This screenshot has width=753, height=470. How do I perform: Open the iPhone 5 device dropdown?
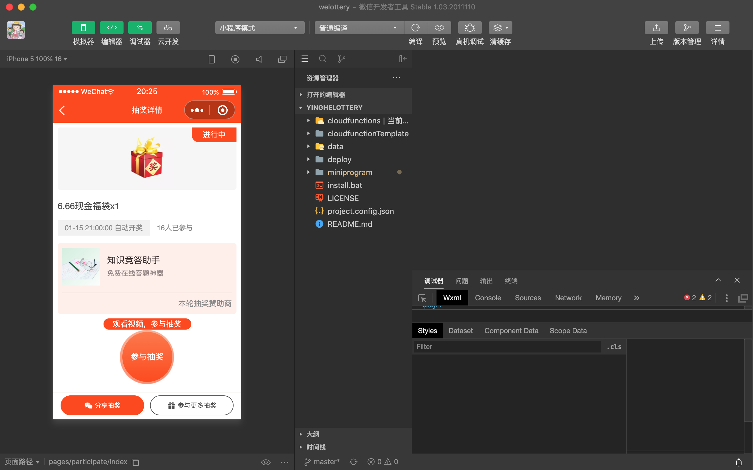tap(37, 59)
